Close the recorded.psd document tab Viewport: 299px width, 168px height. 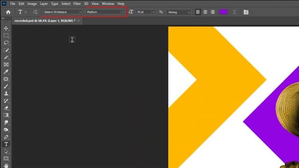coord(78,21)
